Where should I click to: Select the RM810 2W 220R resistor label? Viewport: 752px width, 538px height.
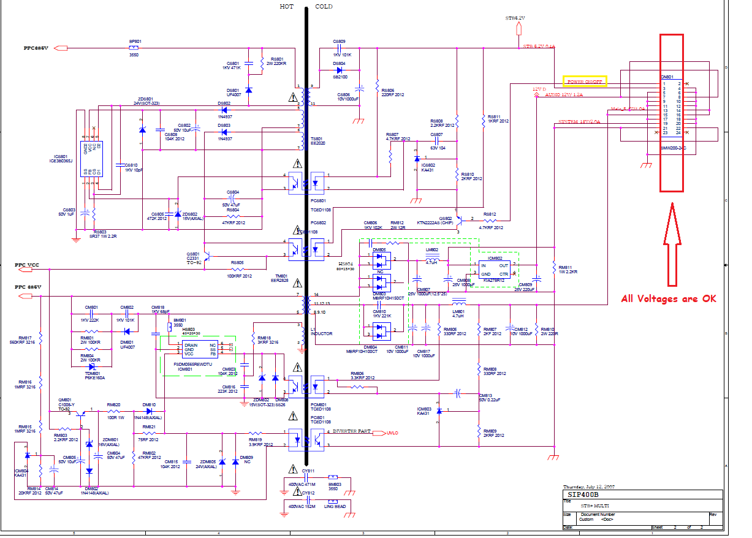549,332
